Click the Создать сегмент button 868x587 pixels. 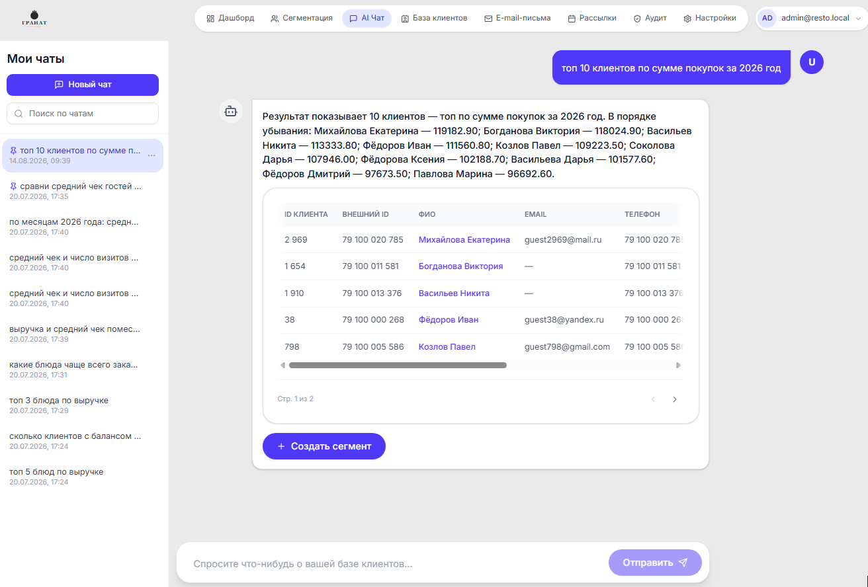[324, 446]
